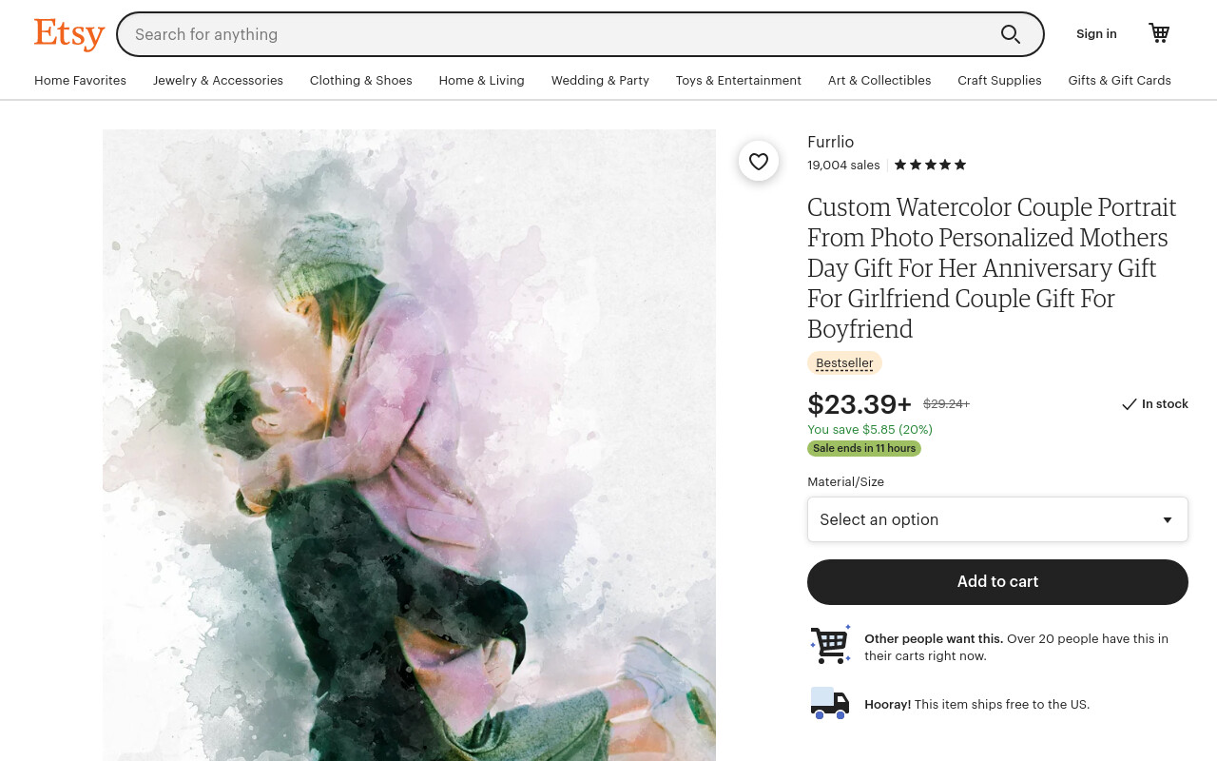Add the portrait to cart

[997, 581]
